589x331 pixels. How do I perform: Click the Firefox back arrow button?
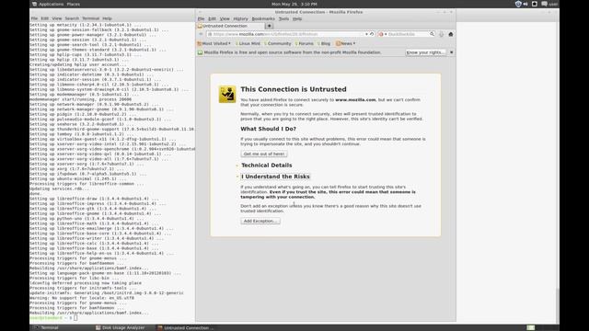[201, 34]
